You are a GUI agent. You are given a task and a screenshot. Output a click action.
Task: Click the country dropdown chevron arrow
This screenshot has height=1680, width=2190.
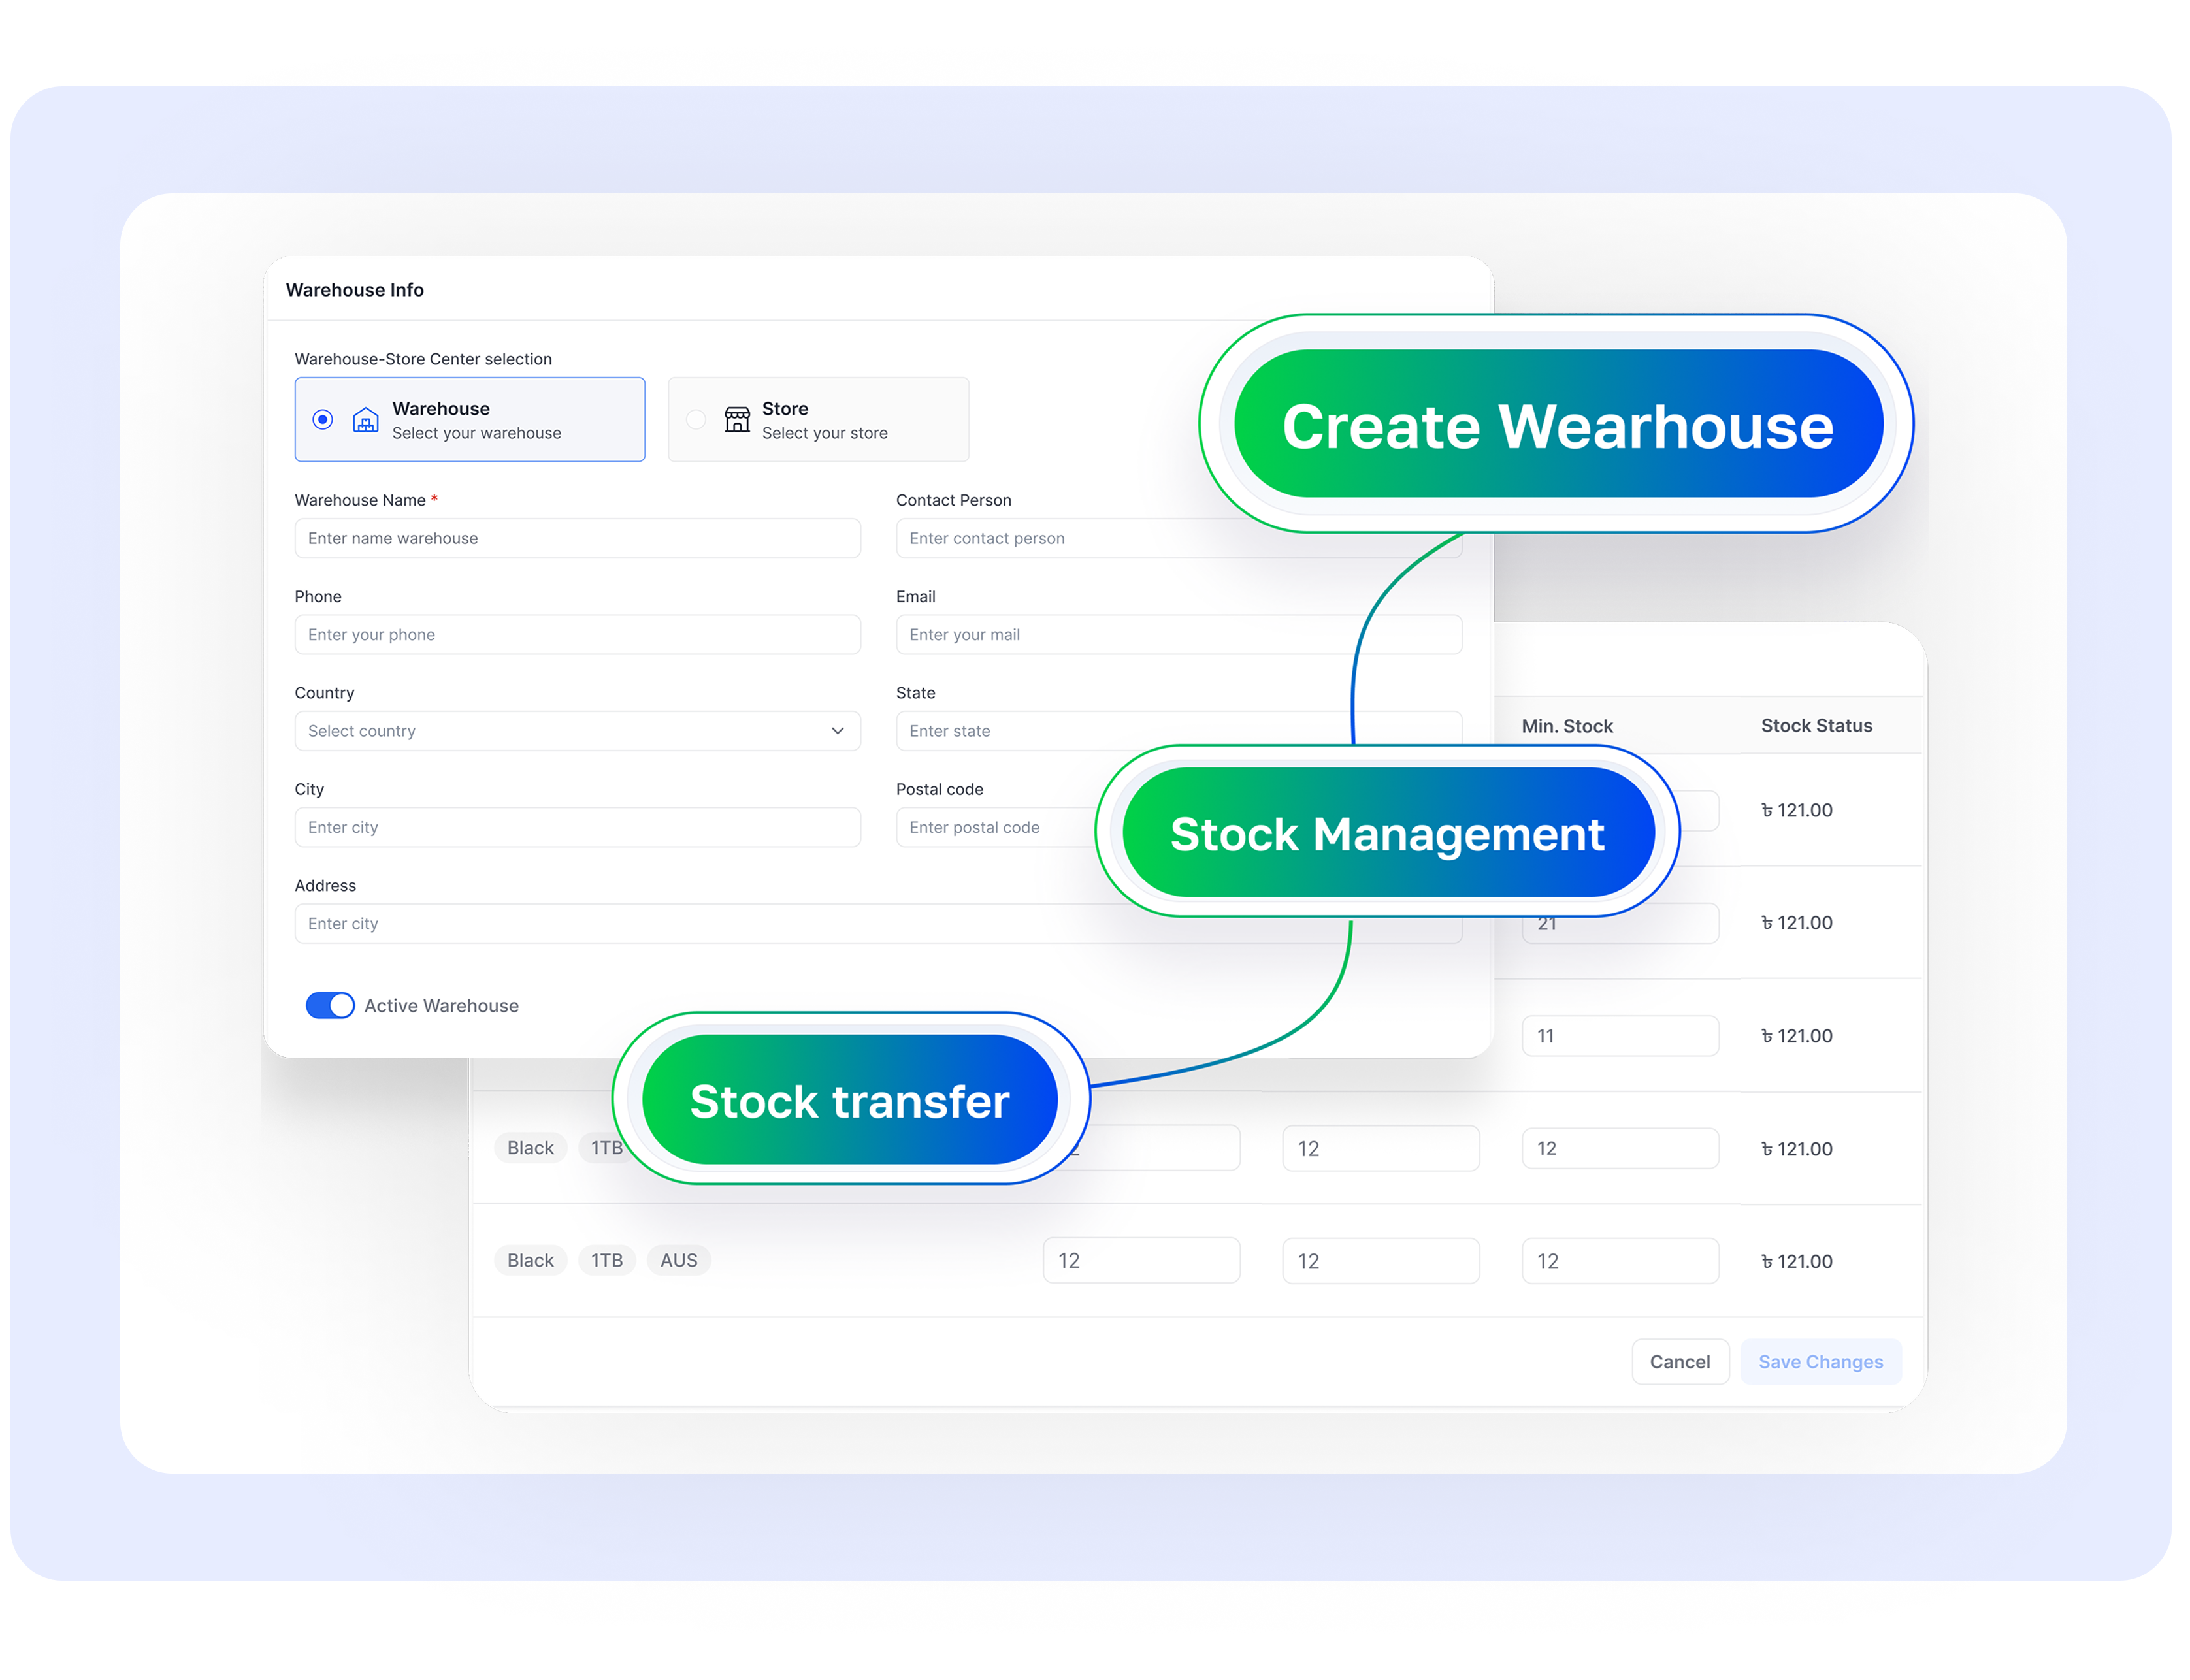[837, 731]
